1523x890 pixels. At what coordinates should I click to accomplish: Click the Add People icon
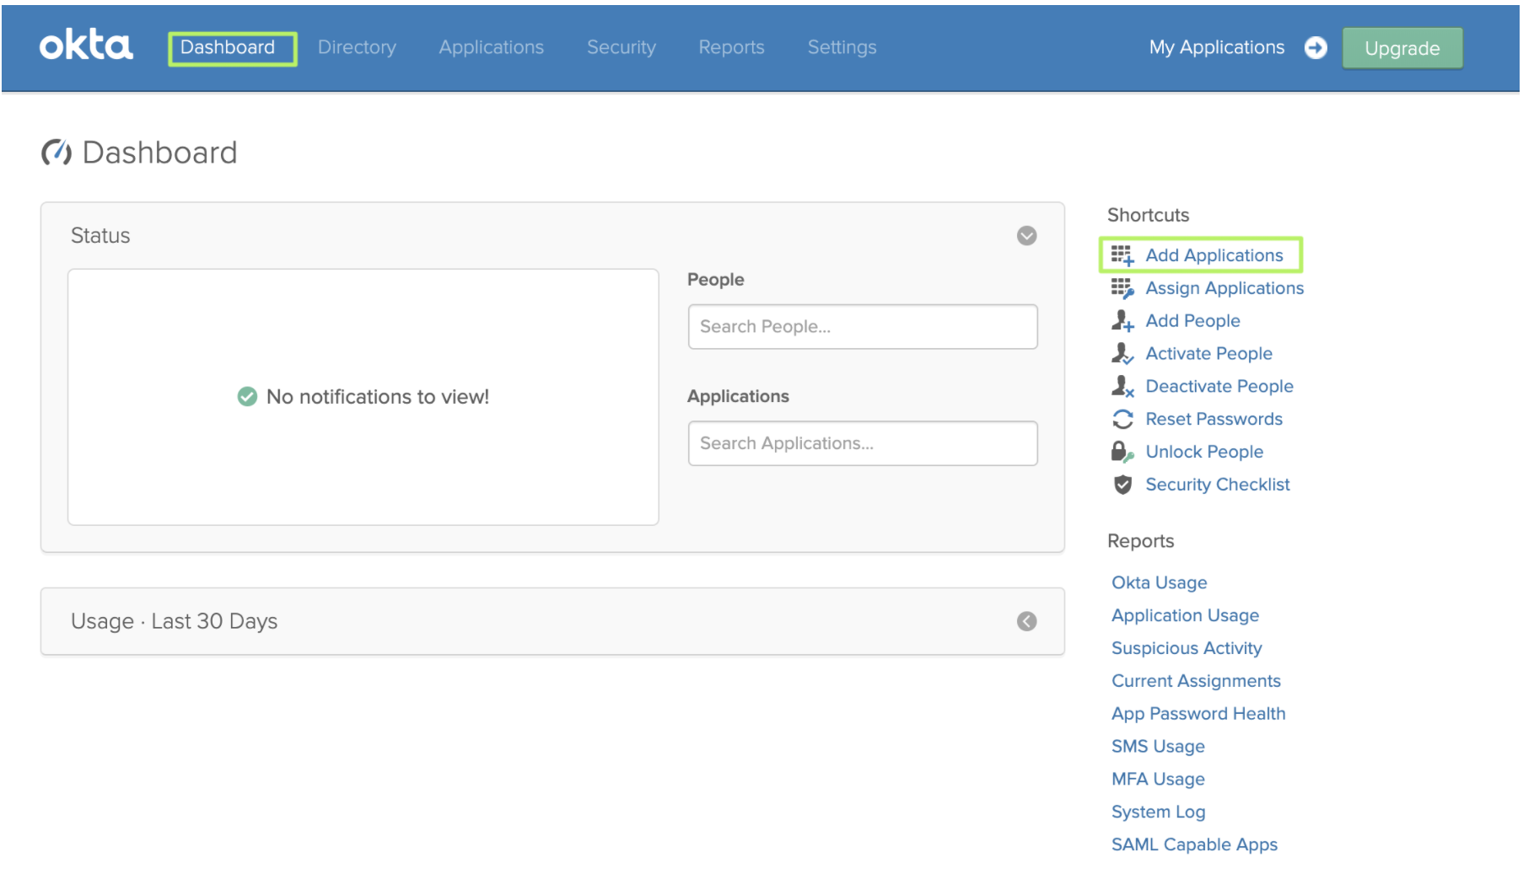tap(1122, 320)
